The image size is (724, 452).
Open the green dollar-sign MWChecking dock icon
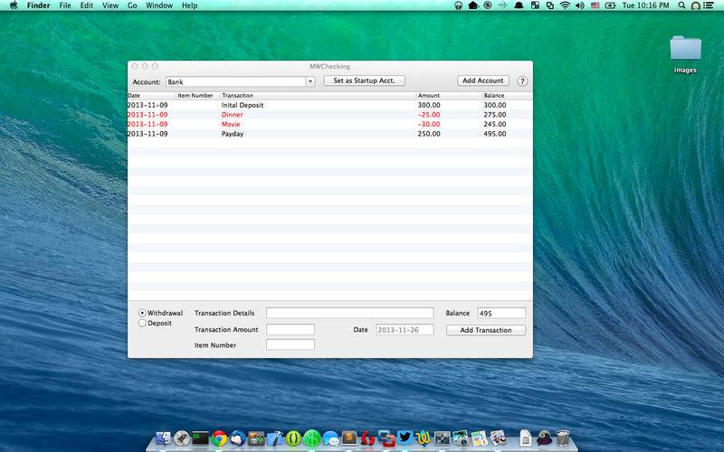coord(312,438)
